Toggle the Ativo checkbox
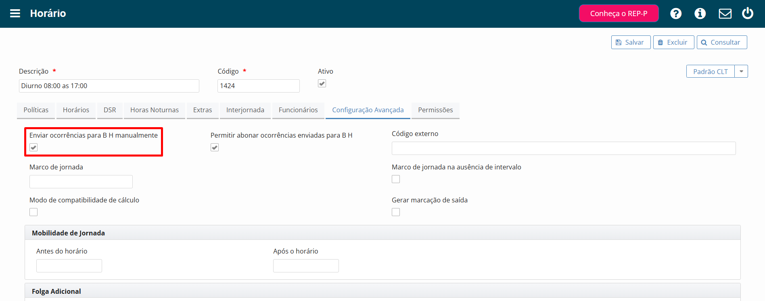The height and width of the screenshot is (301, 765). point(322,83)
